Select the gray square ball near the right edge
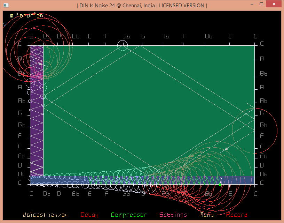This screenshot has width=284, height=223. pos(227,149)
